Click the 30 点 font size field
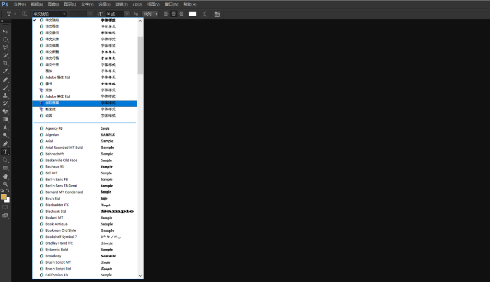The height and width of the screenshot is (282, 490). point(115,14)
